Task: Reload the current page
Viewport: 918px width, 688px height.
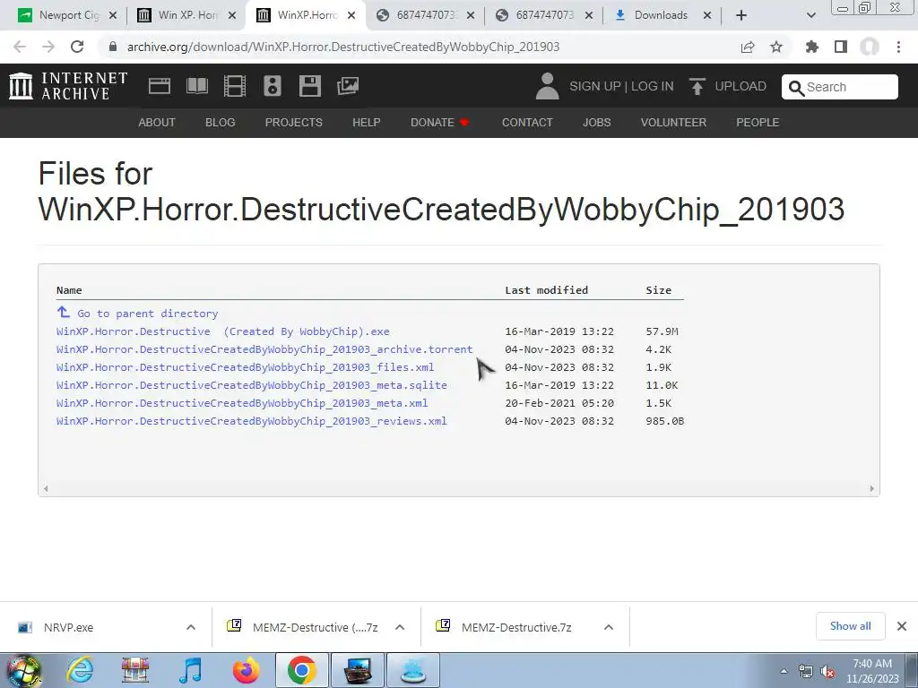Action: (x=77, y=47)
